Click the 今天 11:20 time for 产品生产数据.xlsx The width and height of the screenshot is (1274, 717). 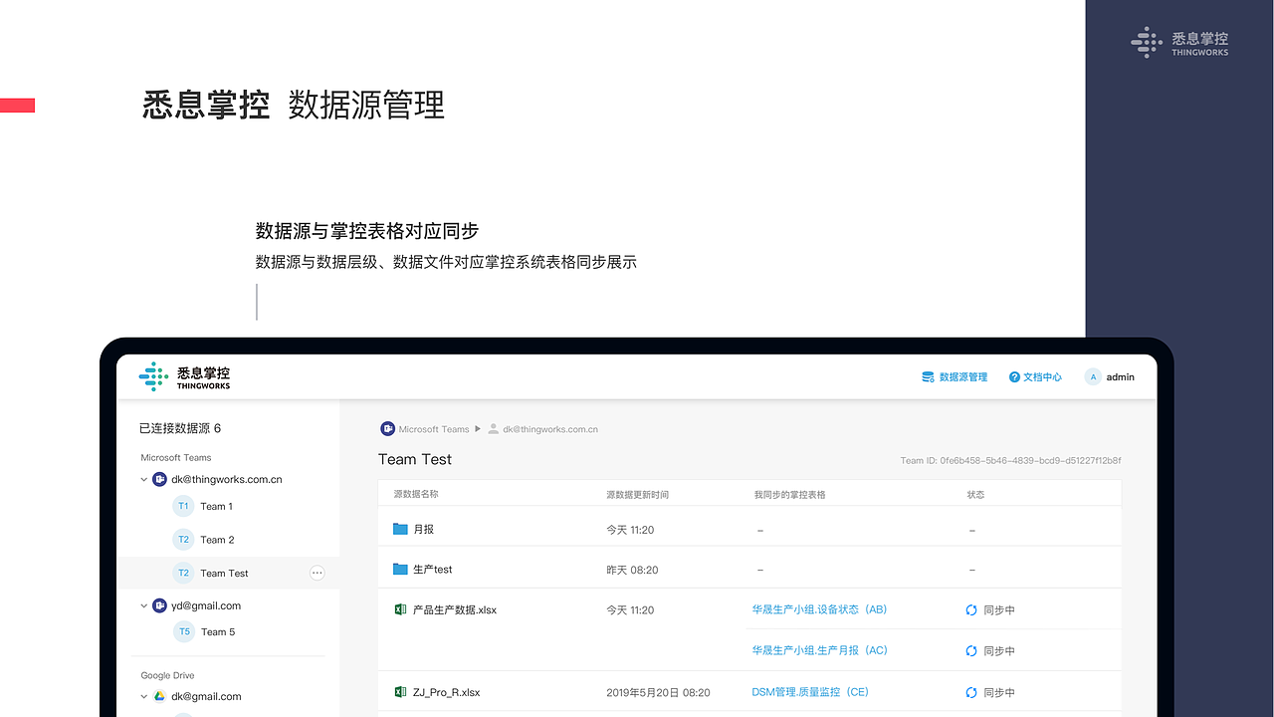click(630, 609)
